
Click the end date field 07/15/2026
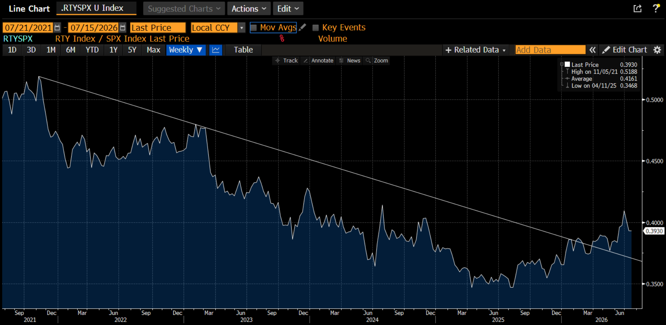pyautogui.click(x=93, y=27)
